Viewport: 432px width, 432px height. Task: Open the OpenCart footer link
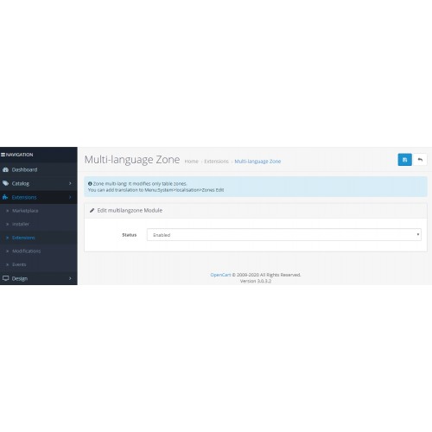220,275
